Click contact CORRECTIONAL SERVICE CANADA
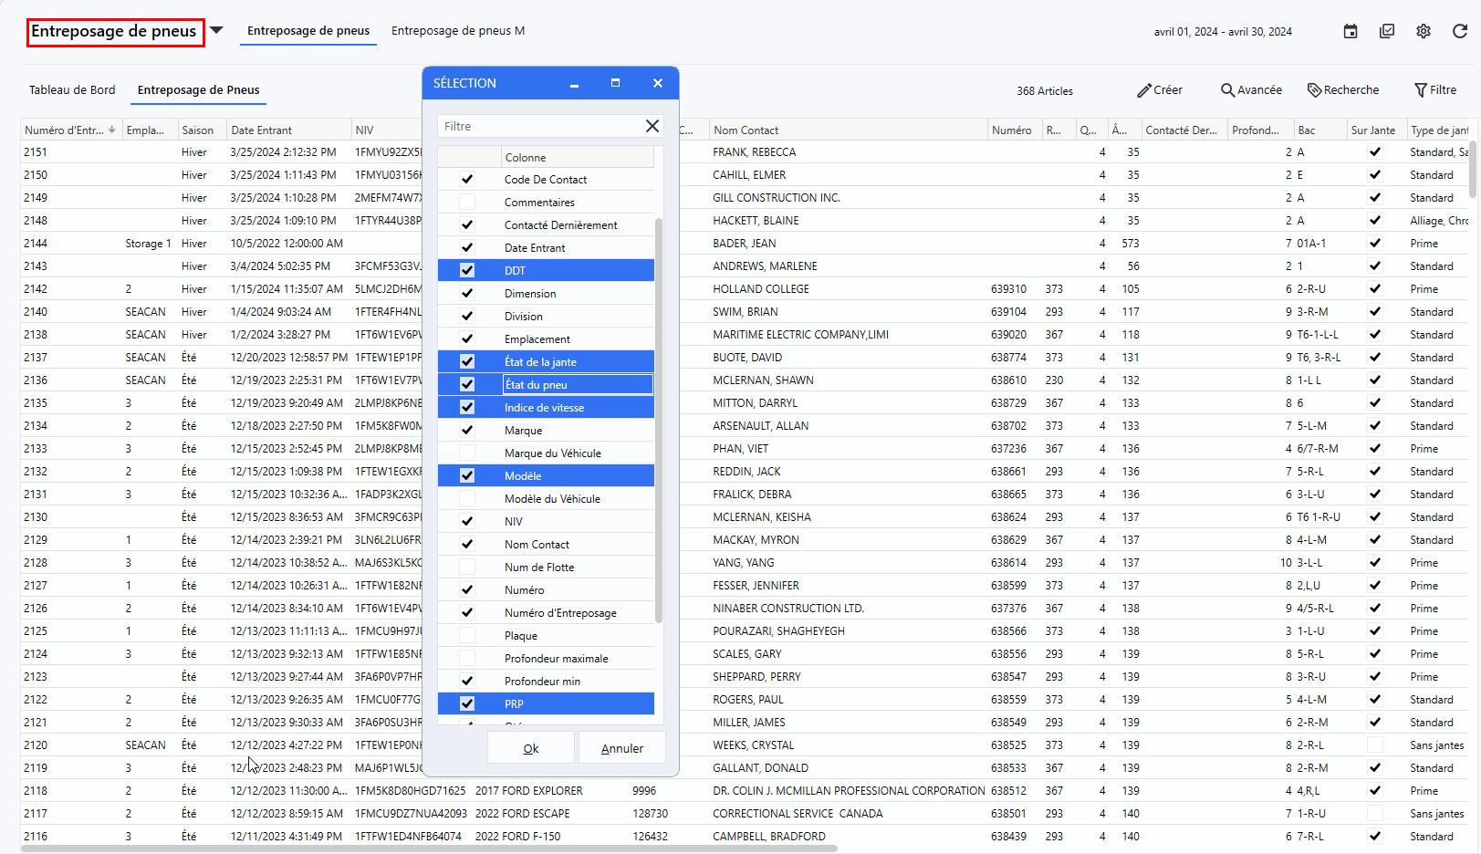The width and height of the screenshot is (1481, 854). (x=798, y=814)
